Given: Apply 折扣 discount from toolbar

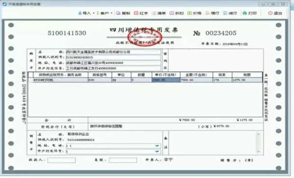Looking at the screenshot, I should click(x=176, y=13).
